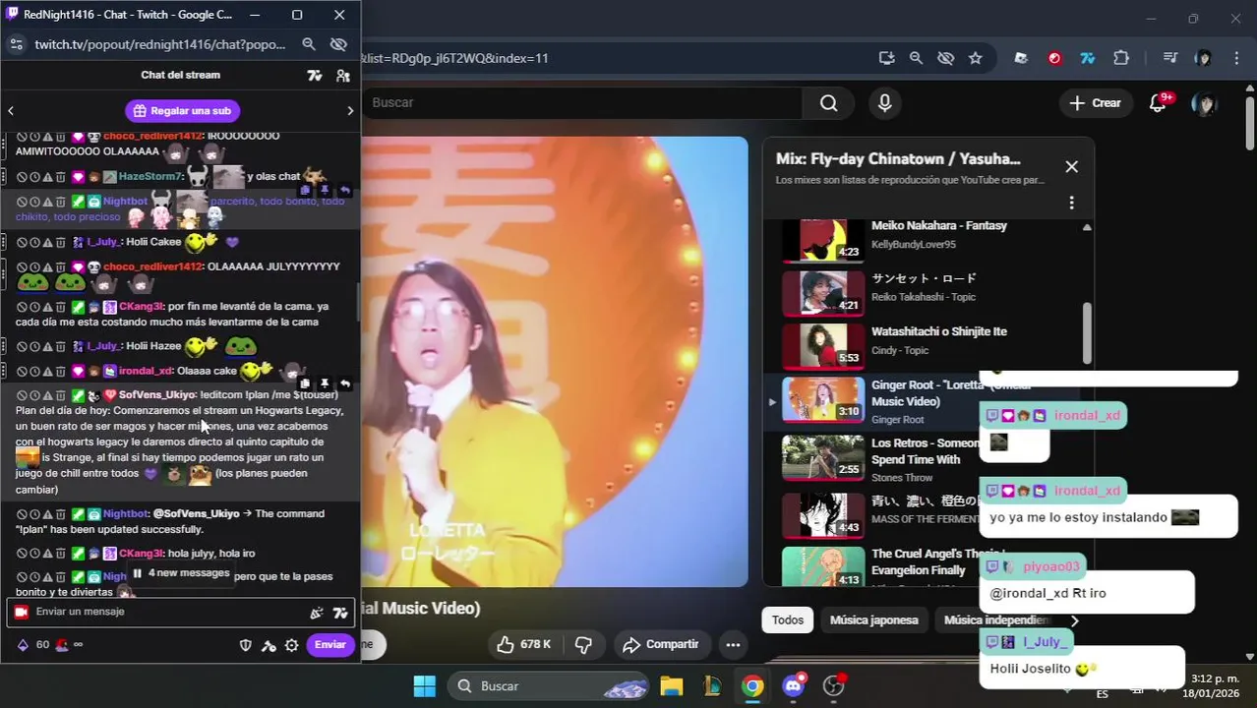Select Todos filter chip
This screenshot has height=708, width=1257.
(788, 620)
